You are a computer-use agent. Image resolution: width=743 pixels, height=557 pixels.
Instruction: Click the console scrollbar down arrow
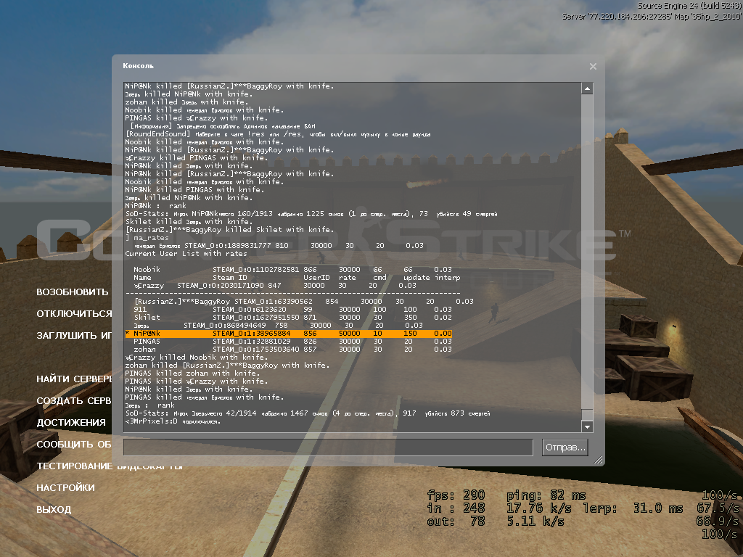click(587, 426)
